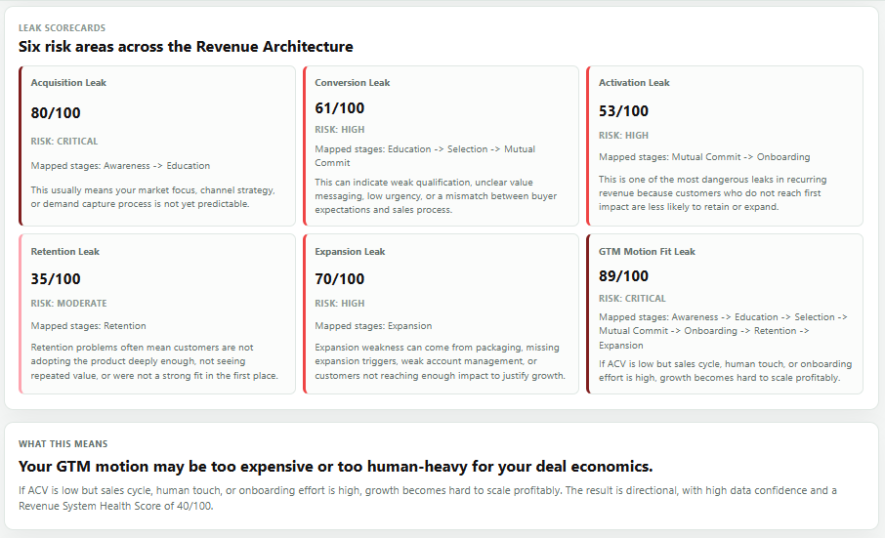885x538 pixels.
Task: Click the 35/100 retention score
Action: pyautogui.click(x=56, y=278)
